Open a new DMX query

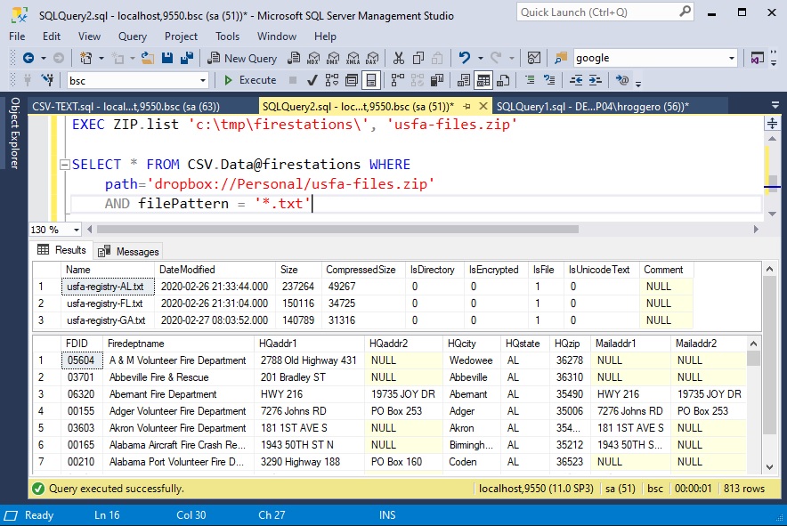tap(333, 58)
